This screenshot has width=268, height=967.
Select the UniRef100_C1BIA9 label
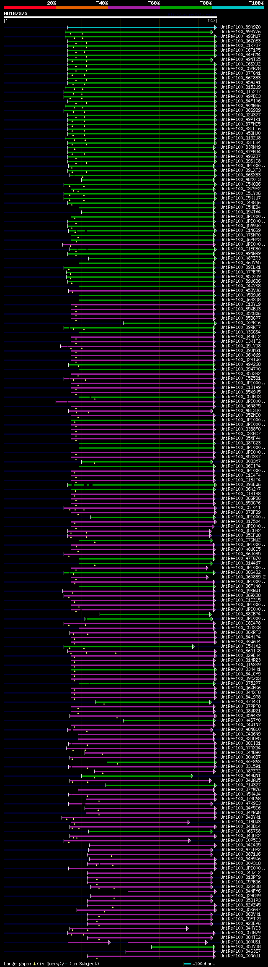pos(240,388)
